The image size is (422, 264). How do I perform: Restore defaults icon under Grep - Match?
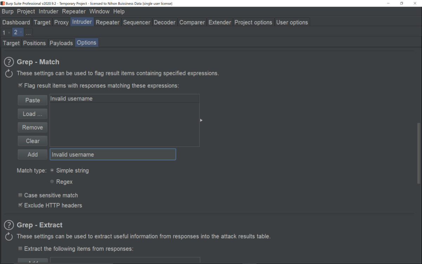click(x=9, y=74)
